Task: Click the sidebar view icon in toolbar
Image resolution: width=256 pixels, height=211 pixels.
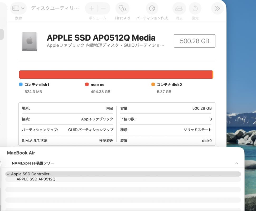Action: point(16,8)
